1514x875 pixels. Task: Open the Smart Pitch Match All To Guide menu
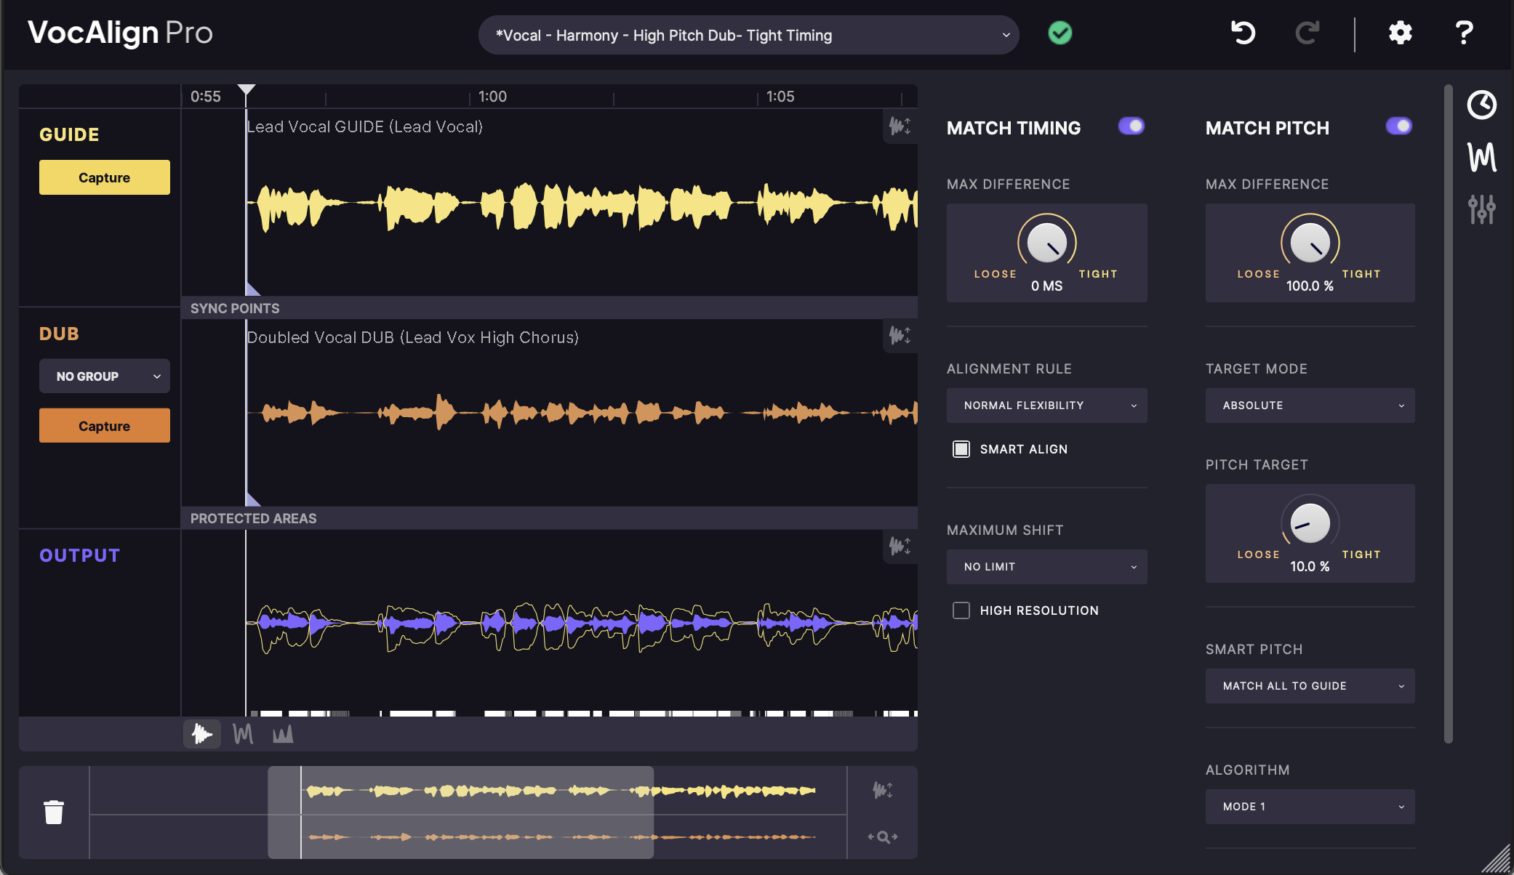point(1310,686)
